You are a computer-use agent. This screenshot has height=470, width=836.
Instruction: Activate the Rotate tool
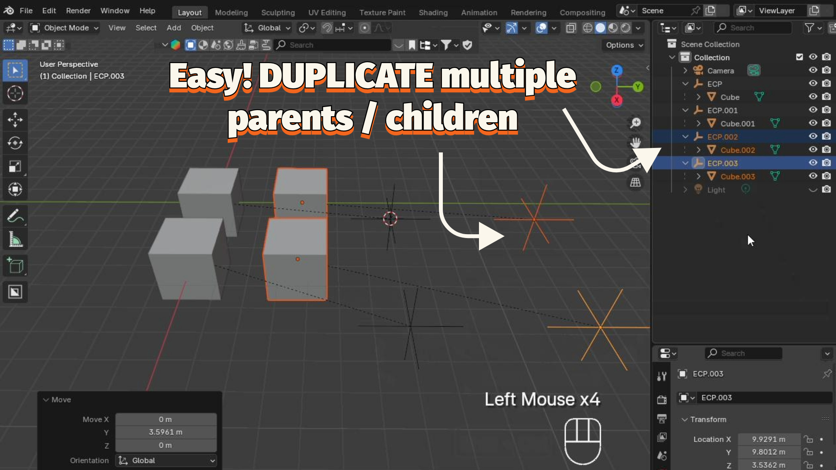[x=15, y=143]
